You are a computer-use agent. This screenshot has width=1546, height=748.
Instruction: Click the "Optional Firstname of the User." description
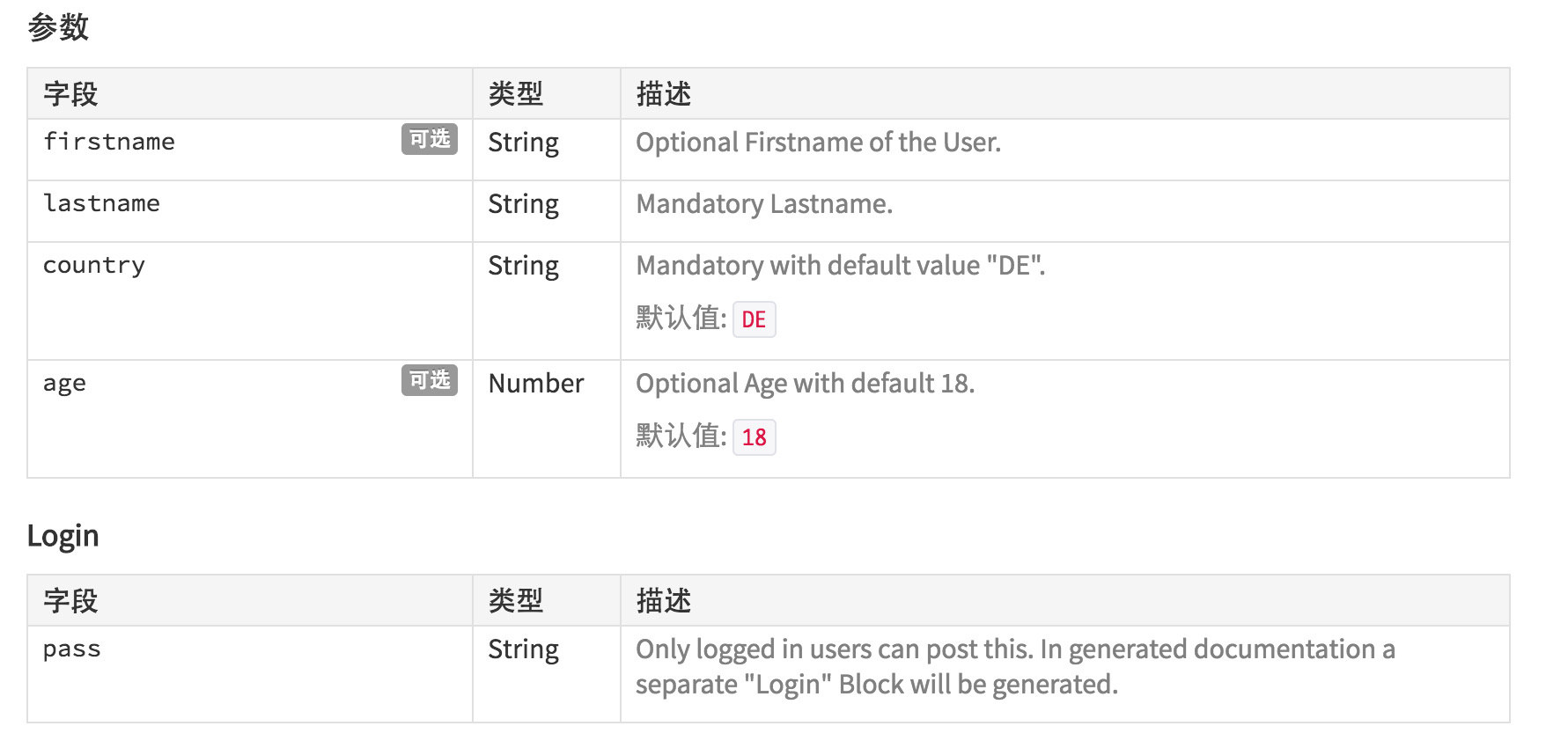pyautogui.click(x=818, y=143)
